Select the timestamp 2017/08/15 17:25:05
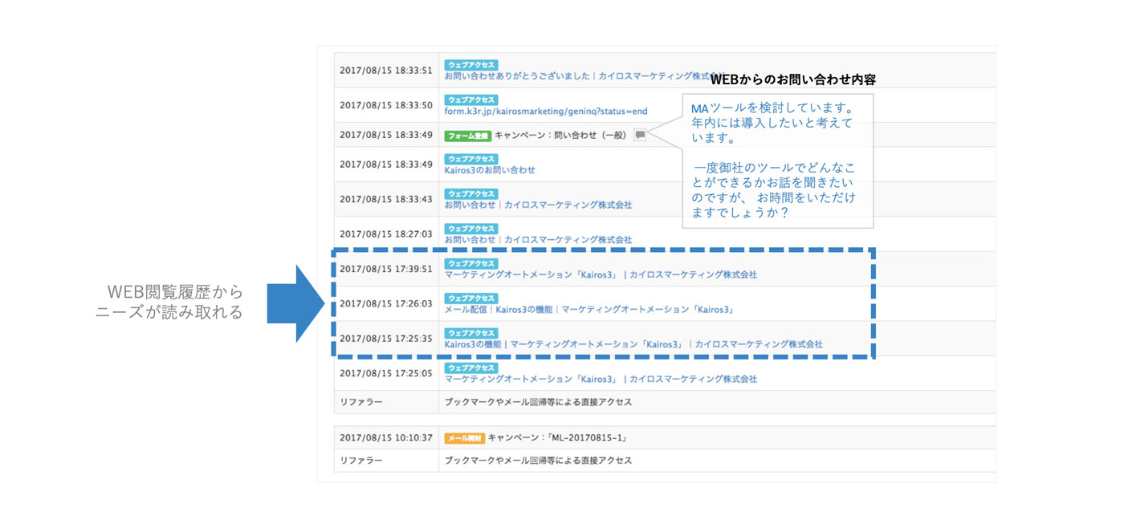Viewport: 1124px width, 528px height. [386, 373]
